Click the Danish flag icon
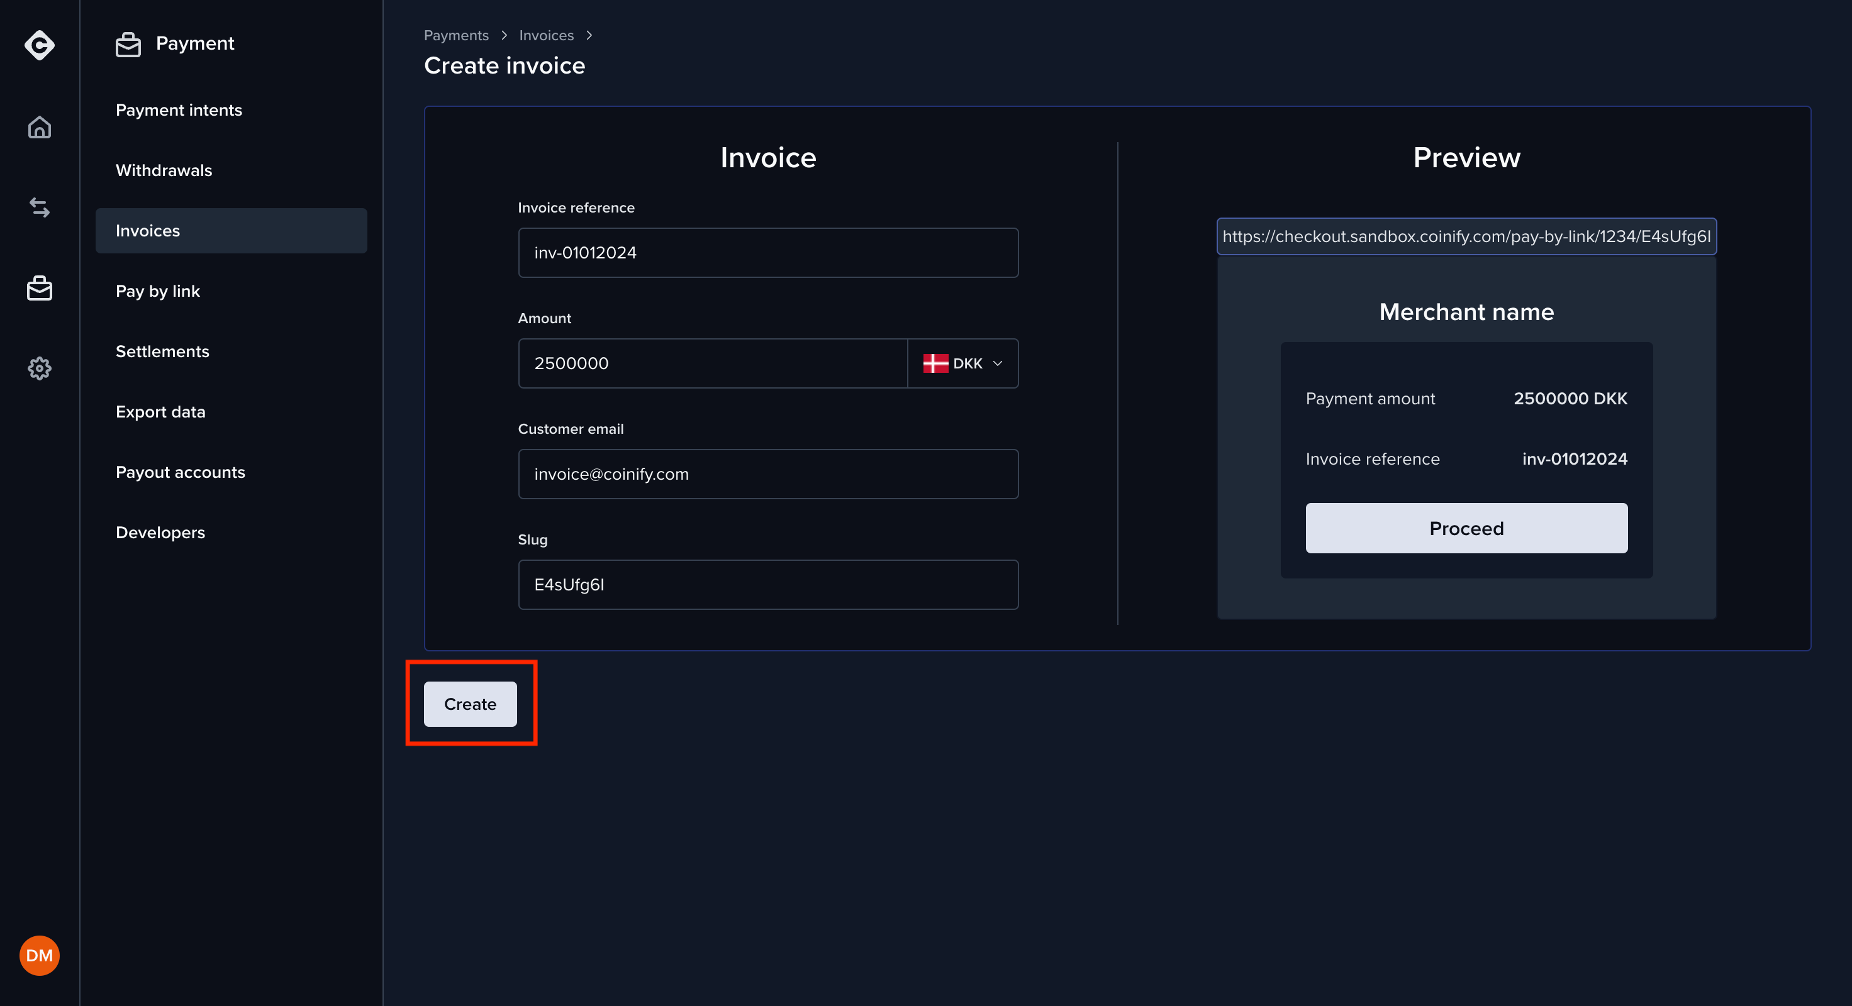 [935, 363]
